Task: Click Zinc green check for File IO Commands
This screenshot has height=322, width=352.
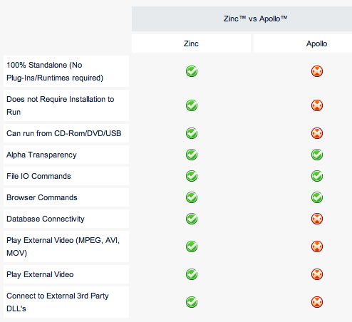Action: (x=192, y=176)
